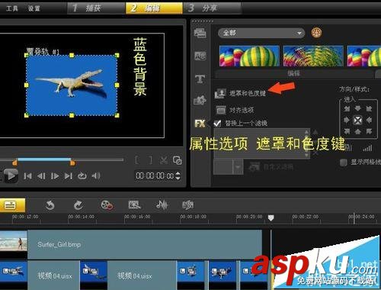
Task: Click the scissors Split Clip icon
Action: 164,160
